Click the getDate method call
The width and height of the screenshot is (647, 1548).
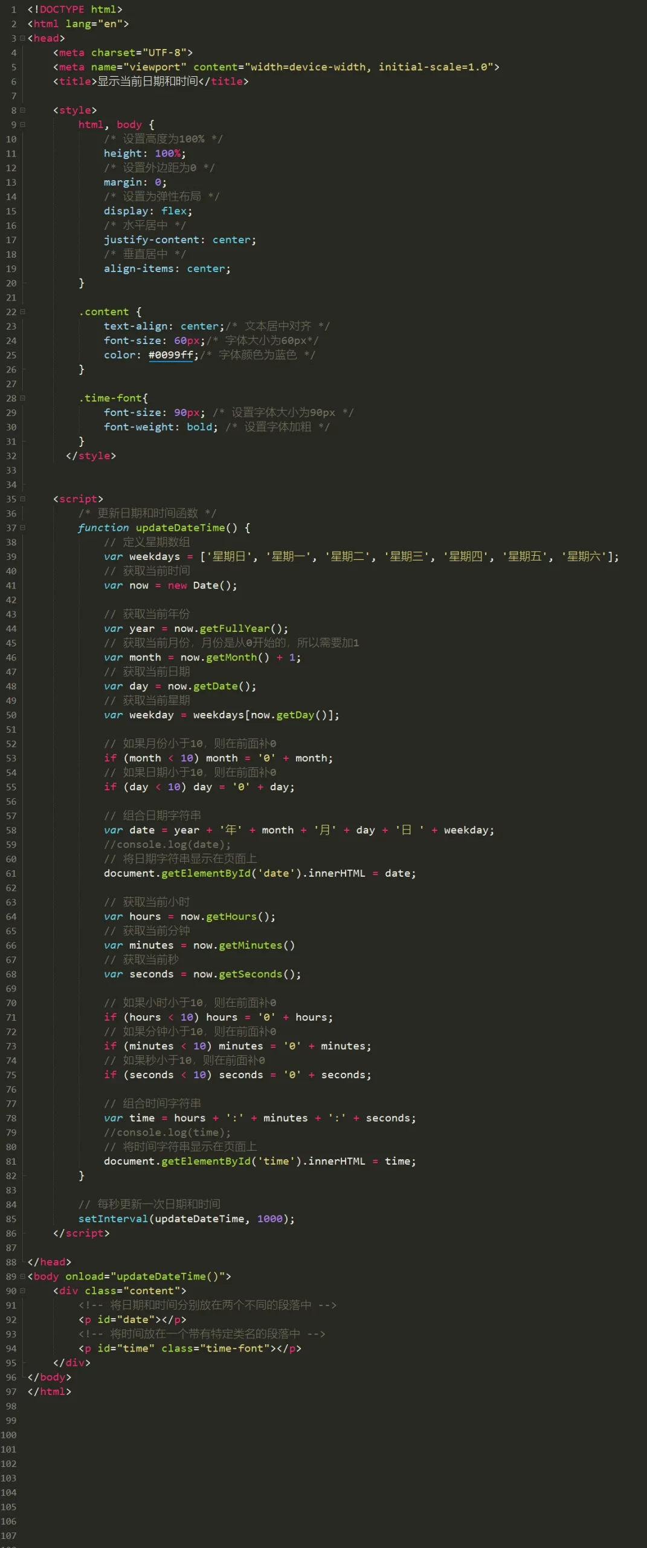tap(216, 686)
